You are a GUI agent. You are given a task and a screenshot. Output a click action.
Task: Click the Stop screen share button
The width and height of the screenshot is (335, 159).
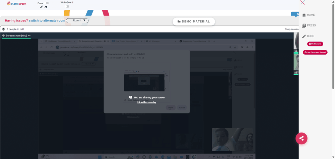(292, 29)
